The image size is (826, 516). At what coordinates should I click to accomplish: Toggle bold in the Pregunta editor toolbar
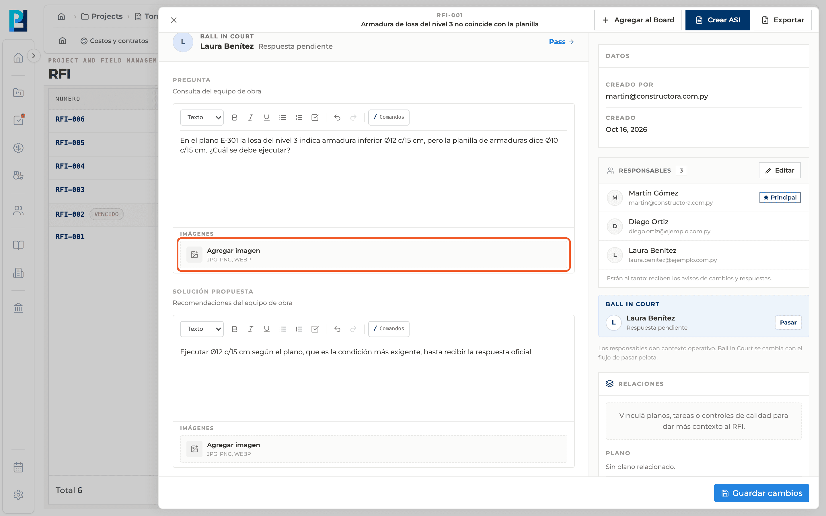(x=235, y=118)
